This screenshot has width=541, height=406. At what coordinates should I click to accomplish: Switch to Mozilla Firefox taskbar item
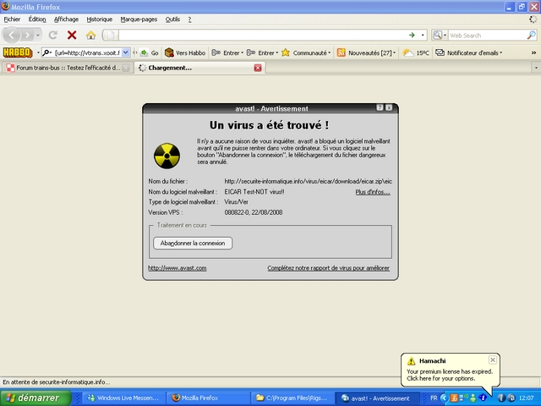tap(209, 398)
